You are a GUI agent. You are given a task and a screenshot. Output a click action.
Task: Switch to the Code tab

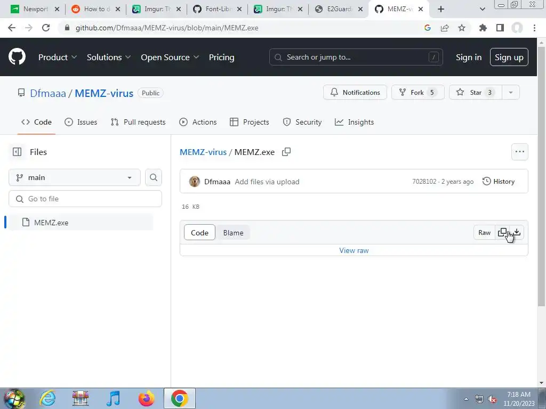tap(37, 122)
